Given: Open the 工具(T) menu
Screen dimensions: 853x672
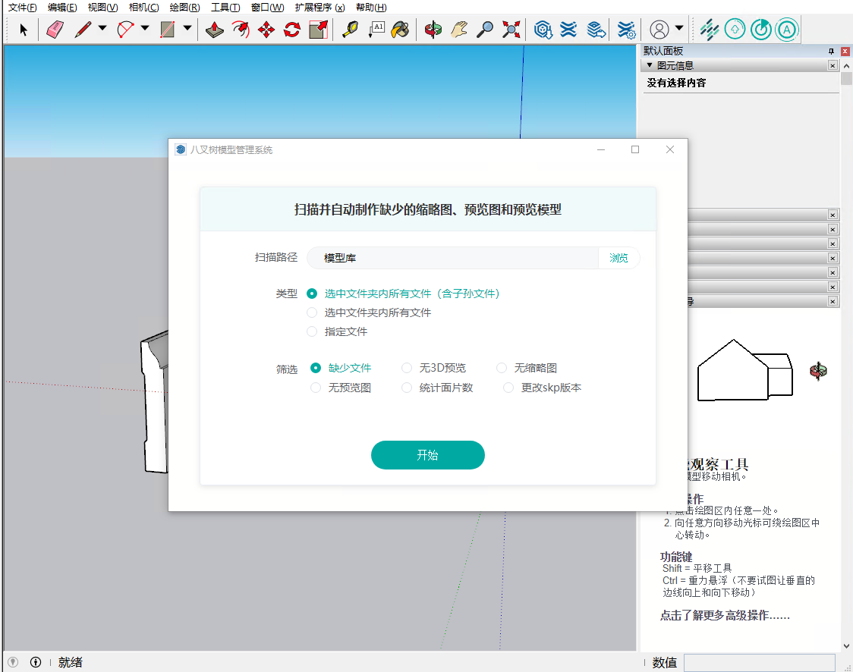Looking at the screenshot, I should 225,8.
